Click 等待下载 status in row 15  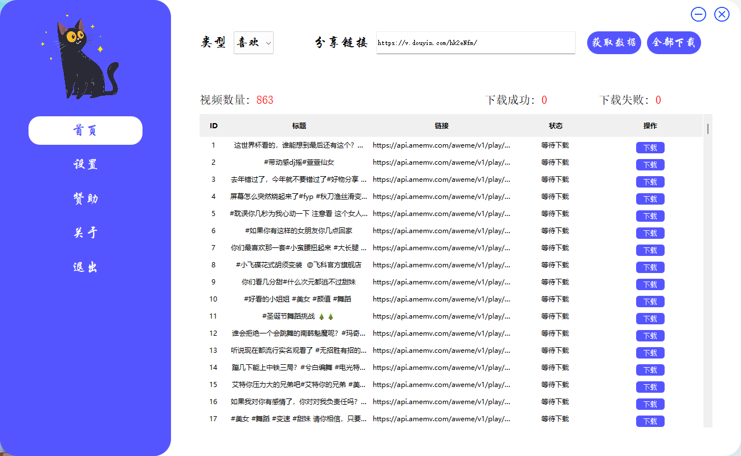pos(555,385)
